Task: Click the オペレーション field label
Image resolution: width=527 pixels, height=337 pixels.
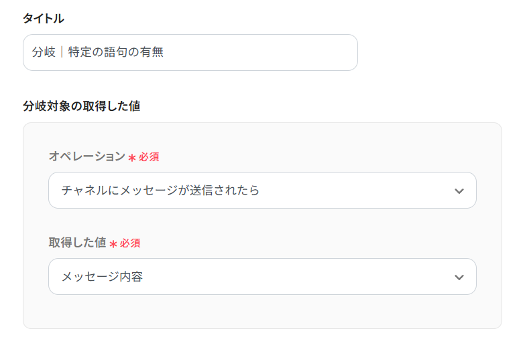Action: 86,156
